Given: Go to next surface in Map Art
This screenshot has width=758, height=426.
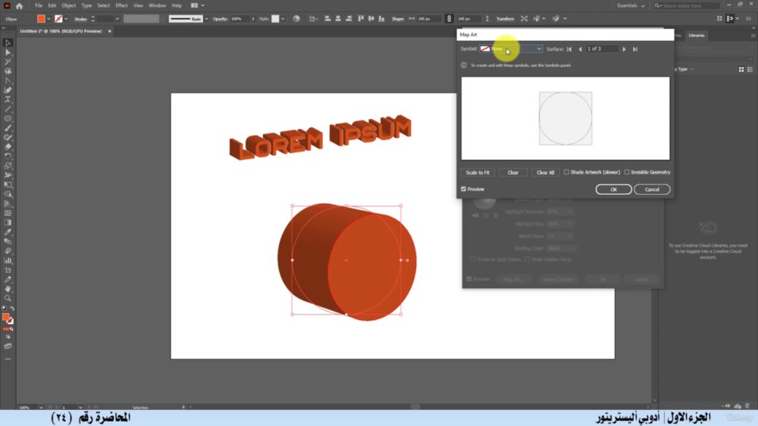Looking at the screenshot, I should 624,49.
